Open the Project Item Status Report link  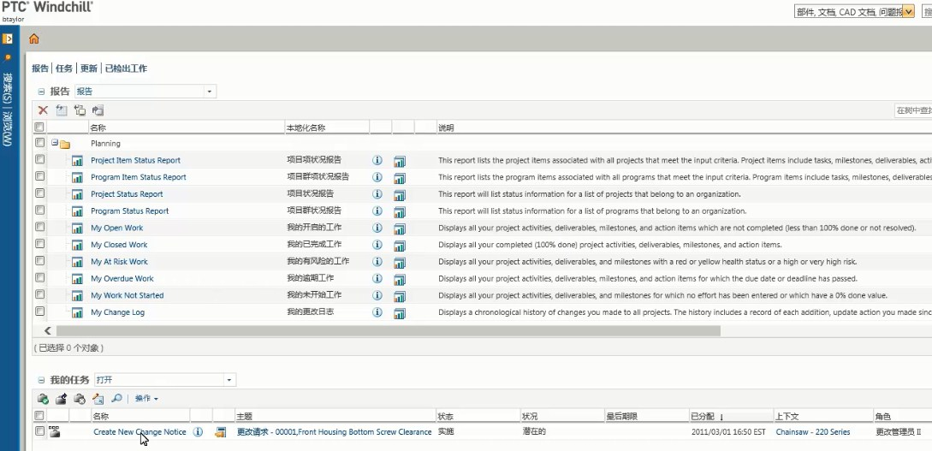pyautogui.click(x=135, y=160)
